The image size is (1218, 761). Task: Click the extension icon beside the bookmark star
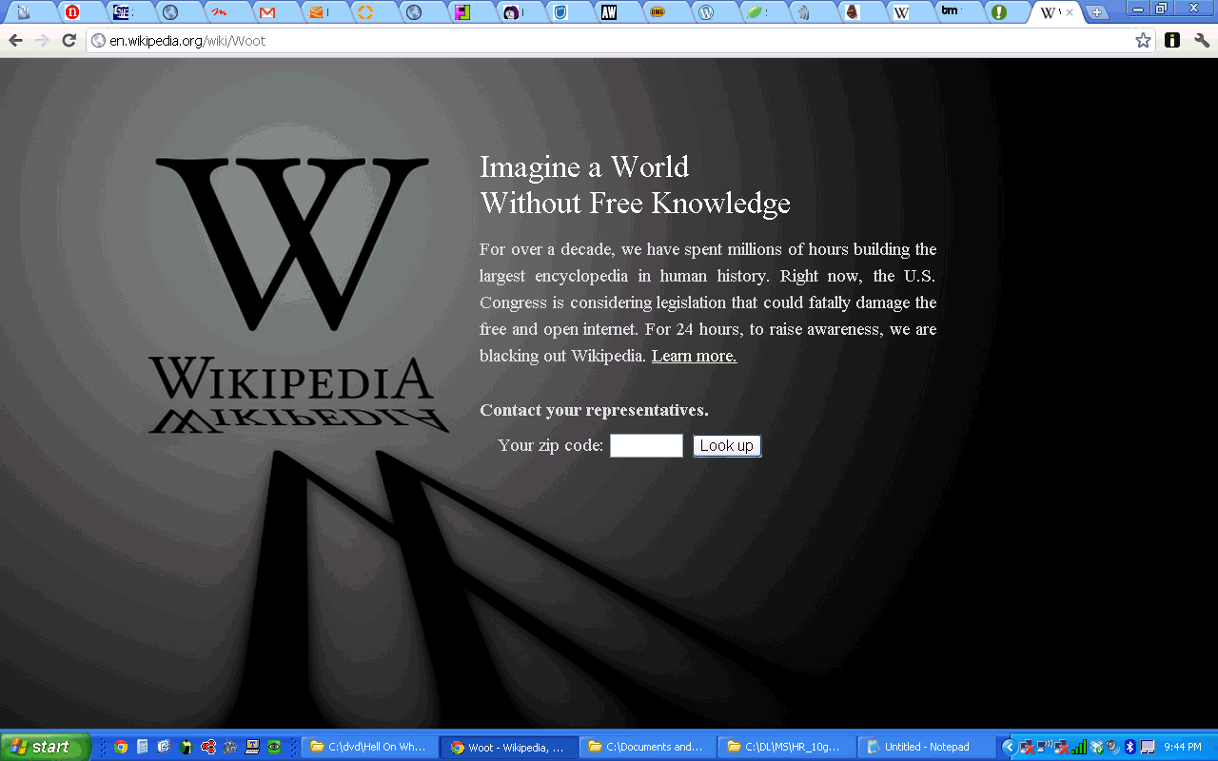tap(1172, 41)
